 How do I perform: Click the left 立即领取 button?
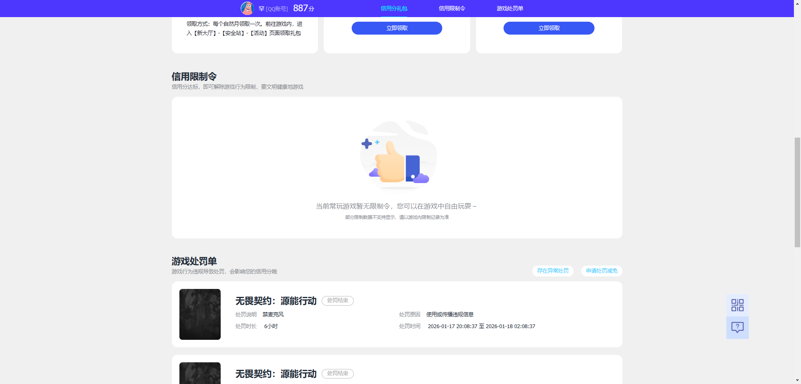(x=397, y=28)
